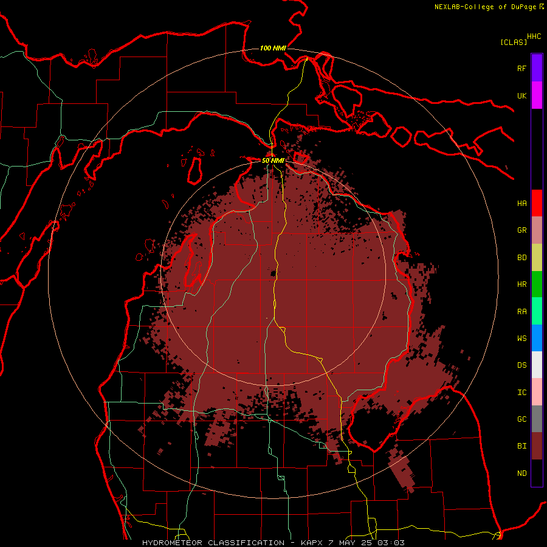Click the RF purple legend swatch
Screen dimensions: 547x547
coord(537,68)
